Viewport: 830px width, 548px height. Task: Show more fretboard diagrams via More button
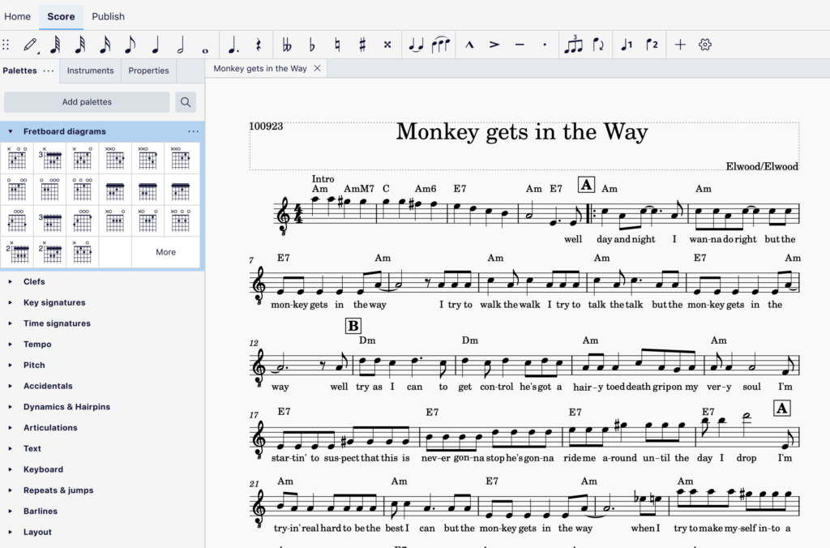[x=165, y=252]
